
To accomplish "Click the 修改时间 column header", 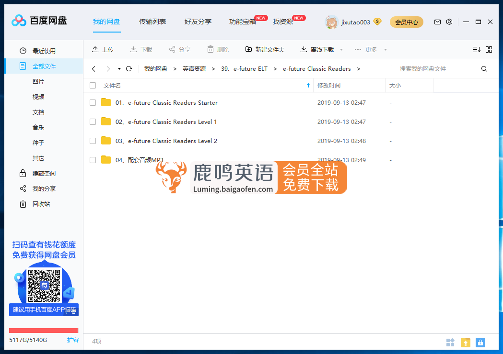I will click(x=349, y=86).
